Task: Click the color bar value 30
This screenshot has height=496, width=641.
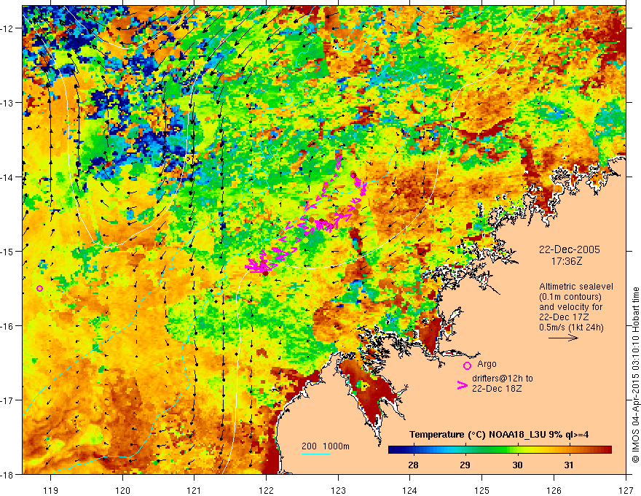Action: click(x=517, y=465)
